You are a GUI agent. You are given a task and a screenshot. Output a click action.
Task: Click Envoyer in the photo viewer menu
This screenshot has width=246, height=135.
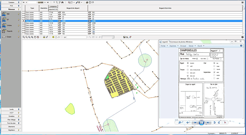[183, 46]
